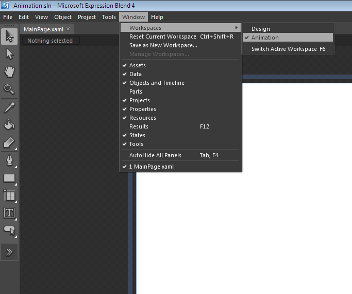Click the Nothing selected breadcrumb label
This screenshot has width=352, height=294.
coord(50,41)
